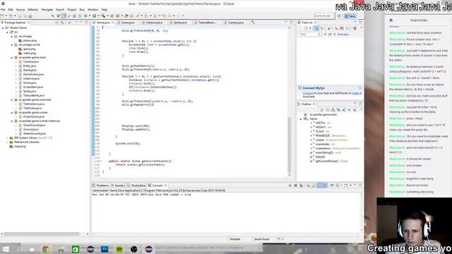The image size is (452, 254).
Task: Click the Debug icon in main toolbar
Action: [x=85, y=16]
